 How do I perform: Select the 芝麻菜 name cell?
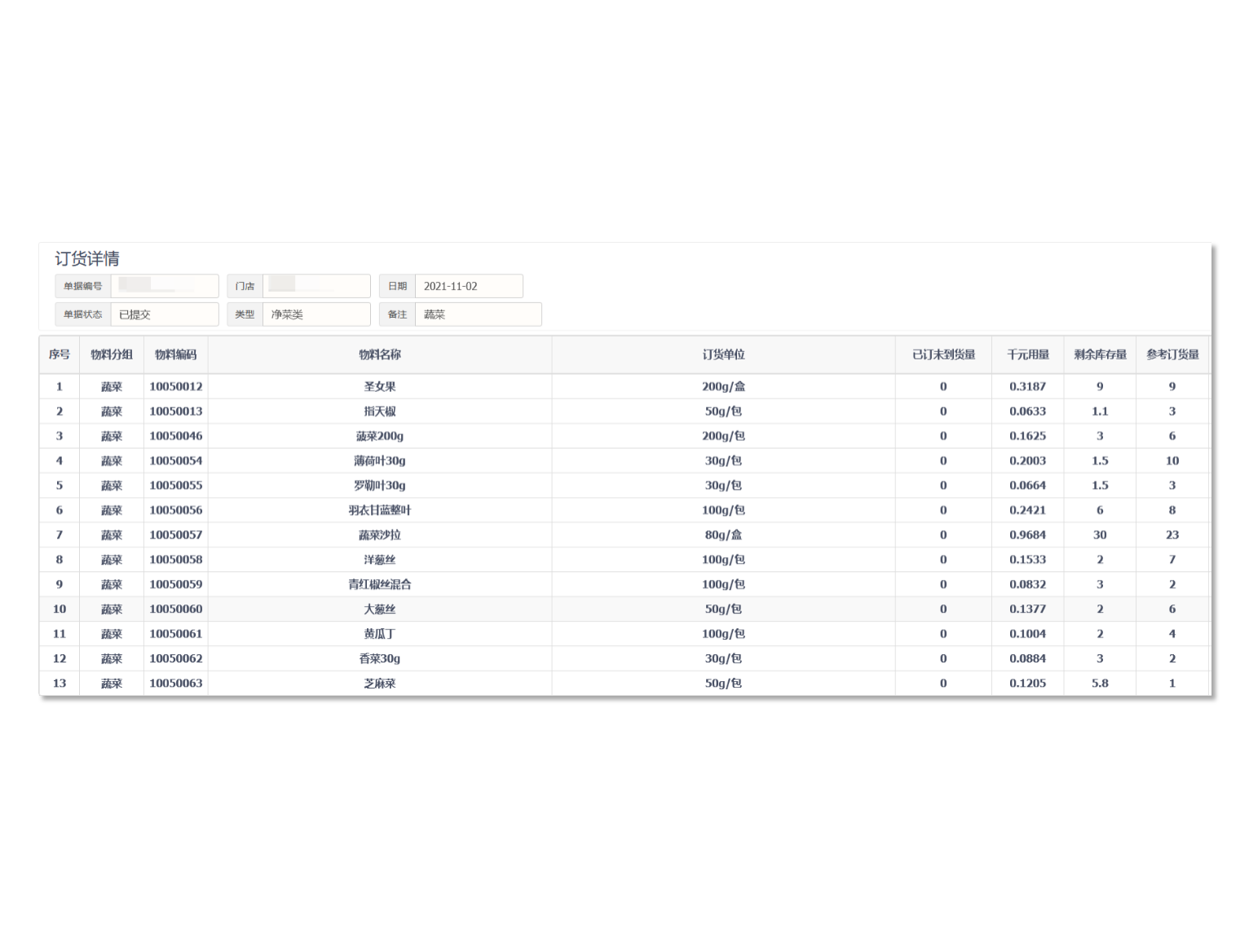point(379,683)
